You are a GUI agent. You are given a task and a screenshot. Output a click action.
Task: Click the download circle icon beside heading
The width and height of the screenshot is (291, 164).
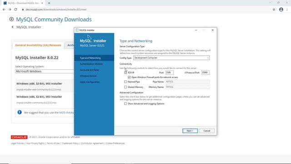(x=11, y=19)
